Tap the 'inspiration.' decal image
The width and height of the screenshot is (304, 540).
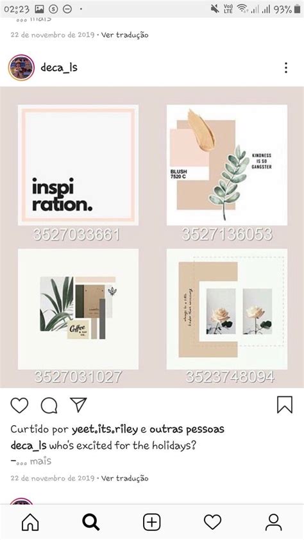tap(78, 165)
